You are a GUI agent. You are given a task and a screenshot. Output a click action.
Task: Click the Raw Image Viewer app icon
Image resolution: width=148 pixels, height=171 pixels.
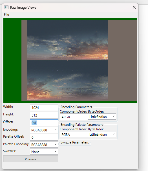tap(6, 7)
